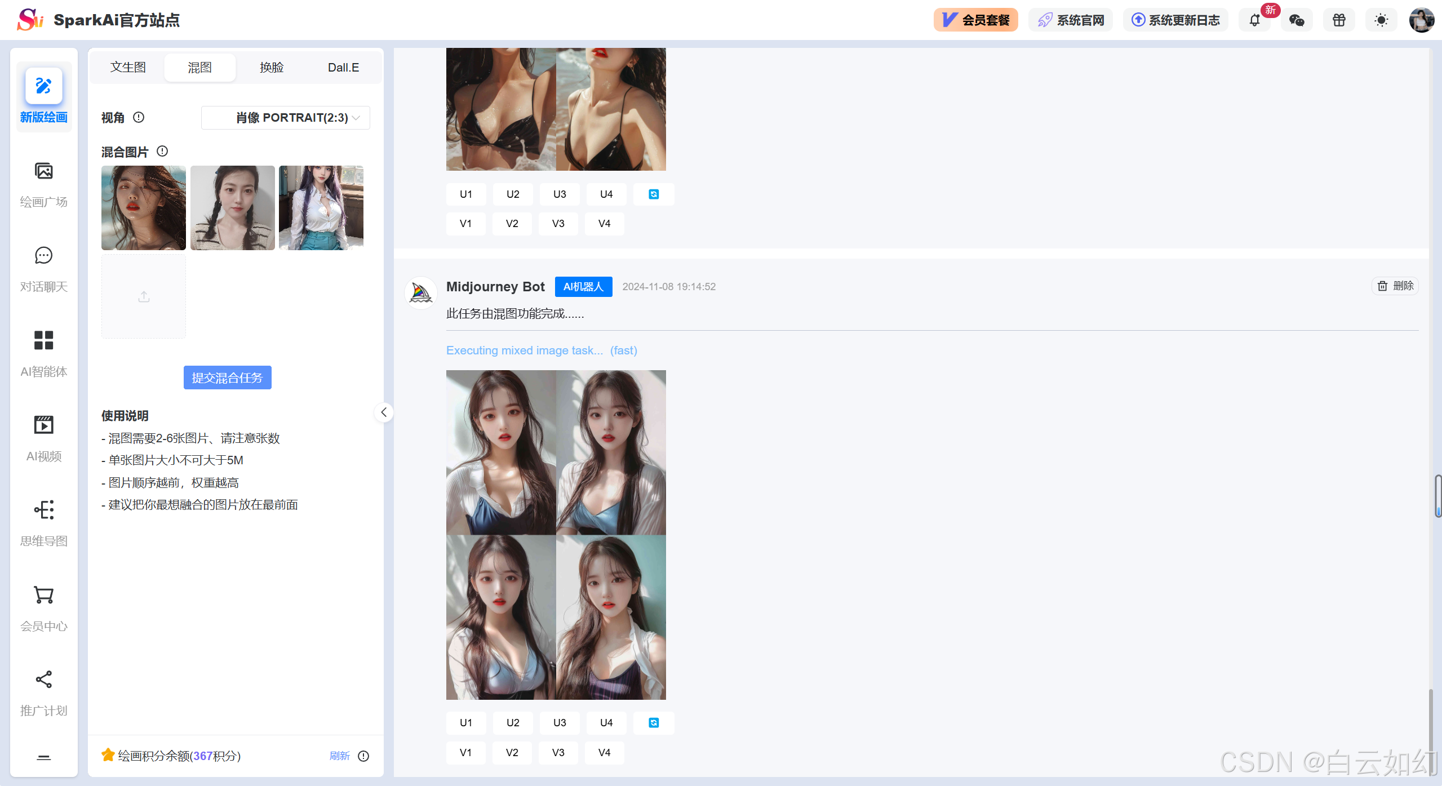Click refresh icon beside bottom U4 button

[x=654, y=723]
